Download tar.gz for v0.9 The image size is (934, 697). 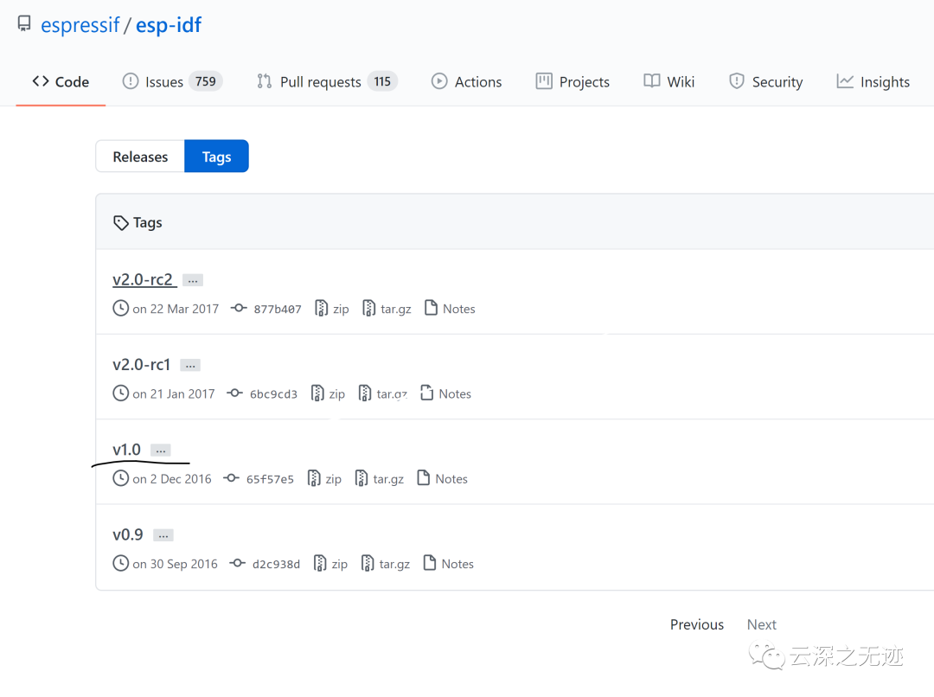pos(394,565)
